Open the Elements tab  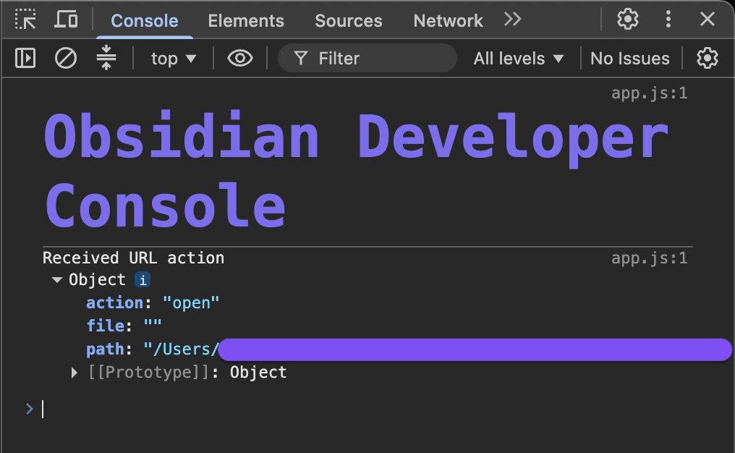(x=246, y=21)
